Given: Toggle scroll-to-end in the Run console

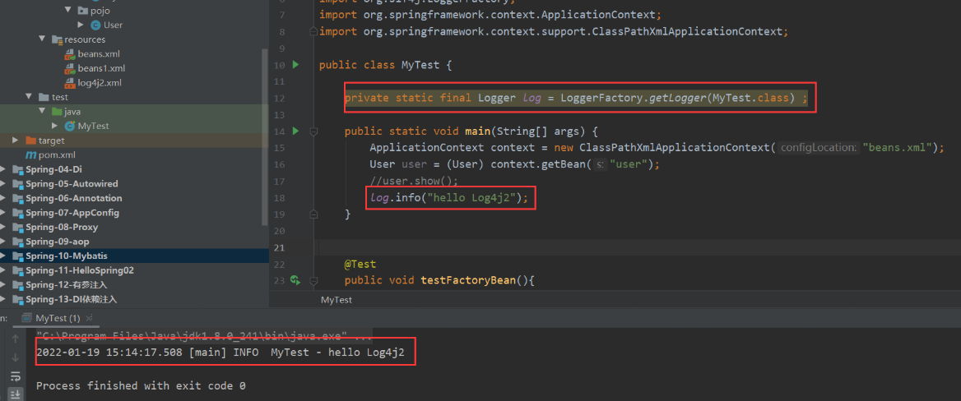Looking at the screenshot, I should click(16, 394).
